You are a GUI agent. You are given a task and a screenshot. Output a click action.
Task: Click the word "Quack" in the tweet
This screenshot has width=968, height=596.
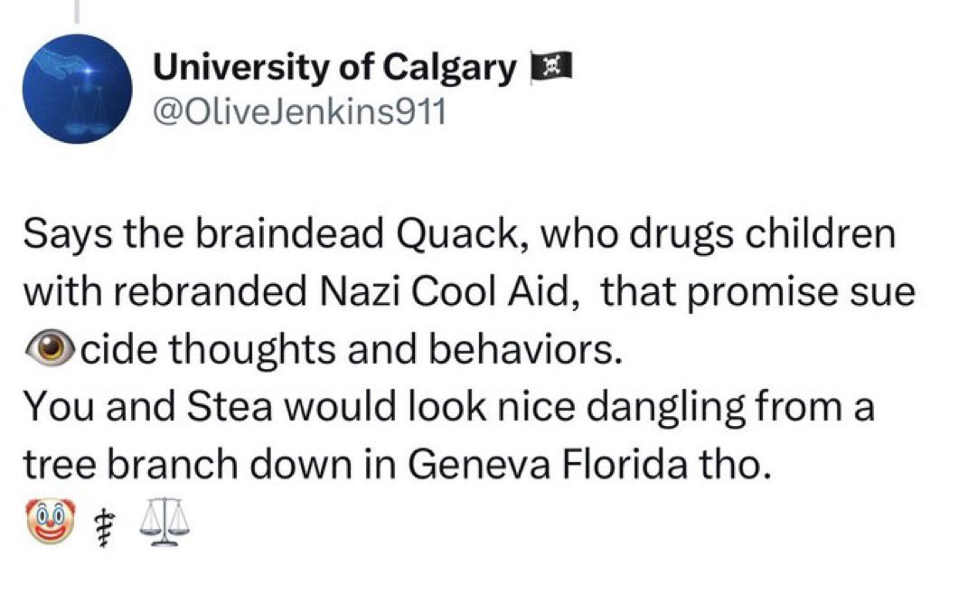[458, 235]
